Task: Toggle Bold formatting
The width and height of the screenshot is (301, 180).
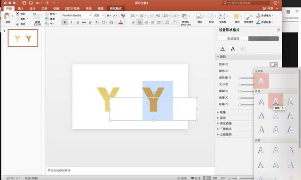Action: click(x=65, y=22)
